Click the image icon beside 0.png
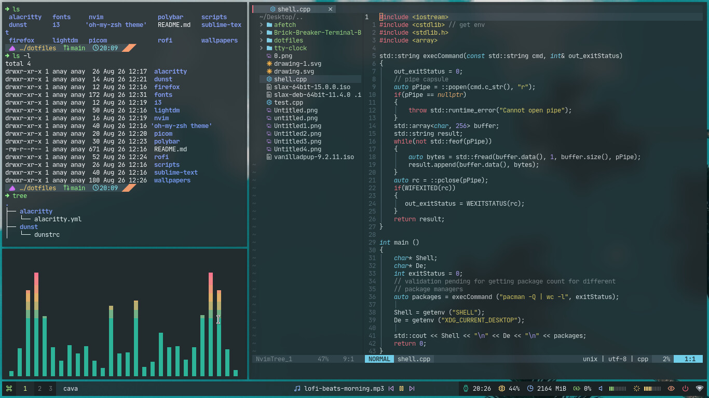The image size is (709, 398). 269,56
